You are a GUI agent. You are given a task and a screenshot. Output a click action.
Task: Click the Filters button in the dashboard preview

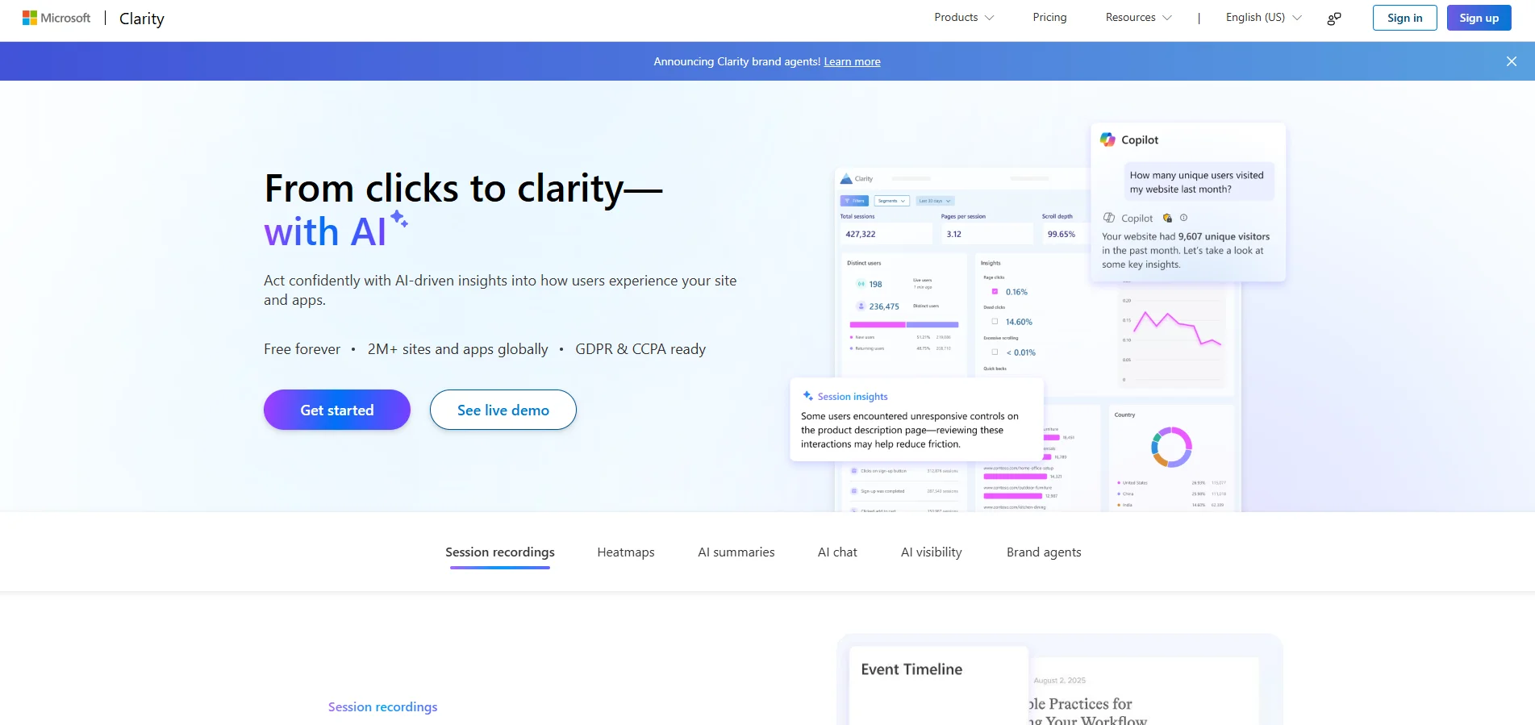point(854,201)
